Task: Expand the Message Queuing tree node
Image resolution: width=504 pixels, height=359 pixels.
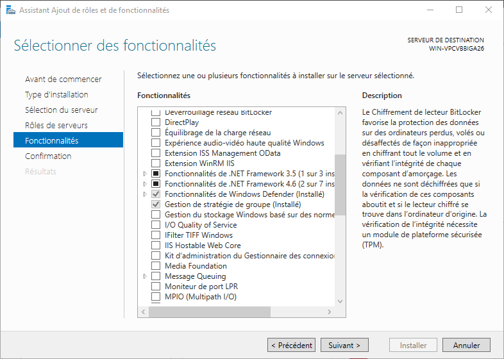Action: [145, 276]
